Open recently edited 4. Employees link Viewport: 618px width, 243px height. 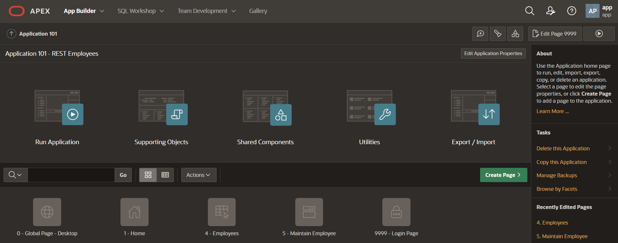(x=552, y=223)
